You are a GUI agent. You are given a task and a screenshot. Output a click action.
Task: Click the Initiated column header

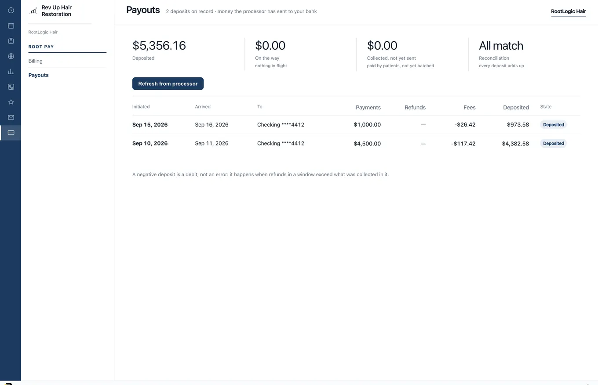[141, 107]
